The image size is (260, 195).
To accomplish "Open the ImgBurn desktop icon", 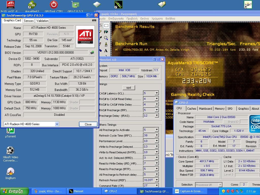I will pyautogui.click(x=10, y=173).
